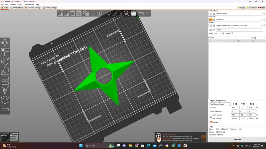The width and height of the screenshot is (266, 149).
Task: Select the Rotate tool in left toolbar
Action: [5, 62]
